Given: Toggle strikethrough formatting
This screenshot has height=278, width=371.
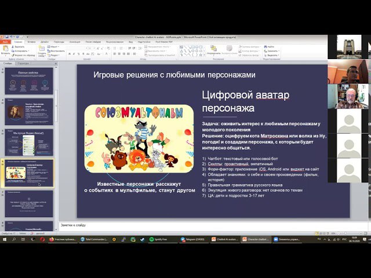Looking at the screenshot, I should coord(88,54).
